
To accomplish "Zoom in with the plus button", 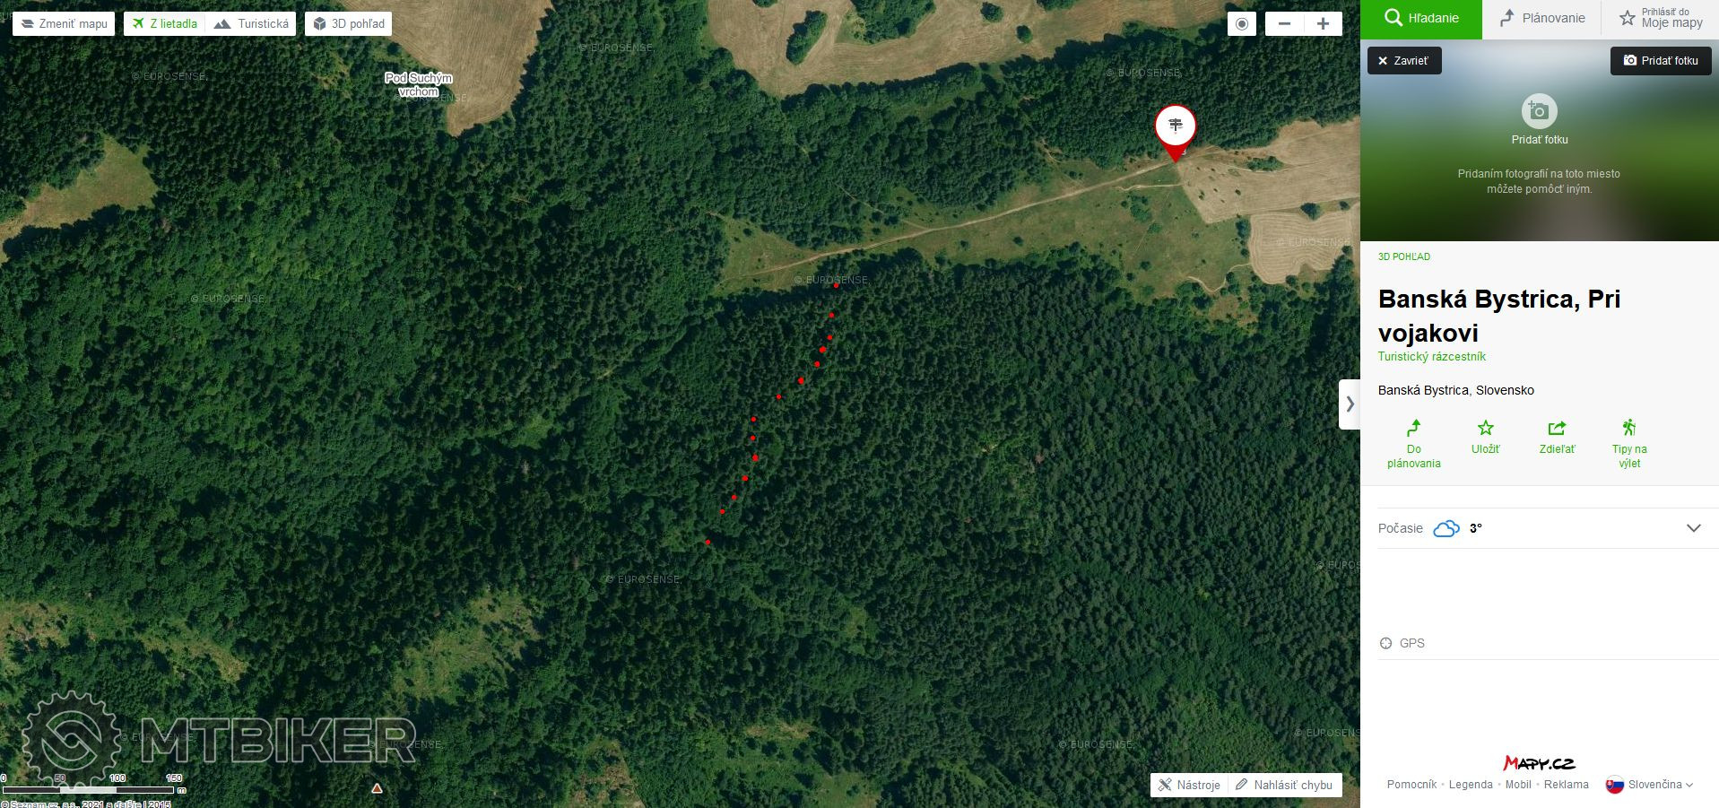I will [1323, 24].
